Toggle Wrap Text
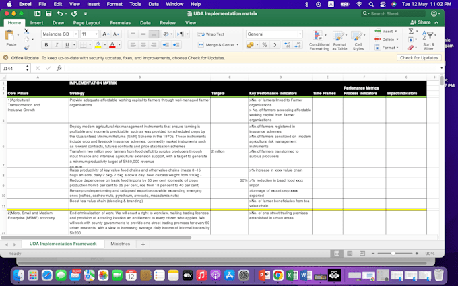Image resolution: width=458 pixels, height=286 pixels. [x=211, y=34]
